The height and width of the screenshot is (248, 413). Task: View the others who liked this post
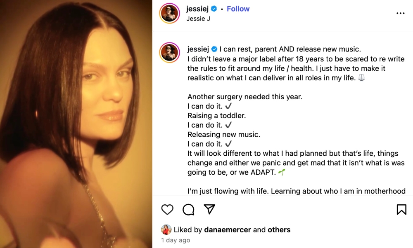coord(279,230)
